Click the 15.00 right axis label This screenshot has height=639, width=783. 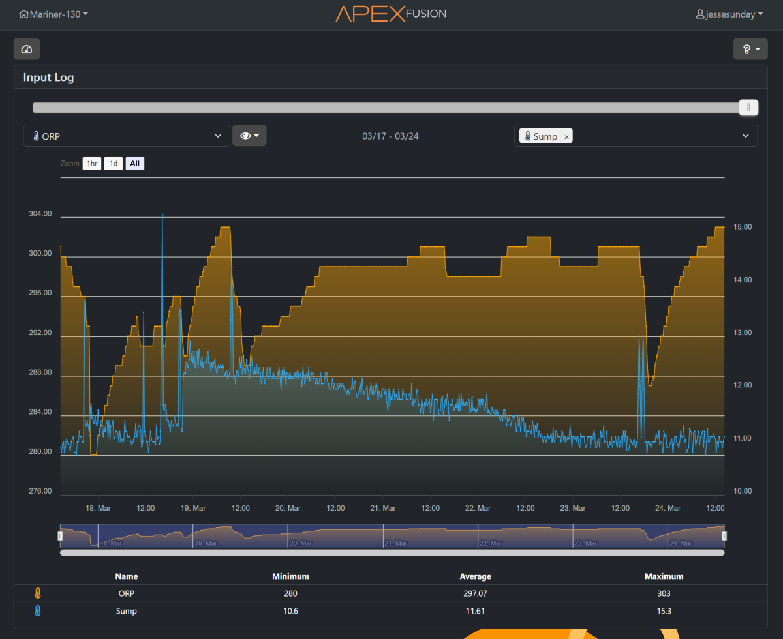click(x=744, y=227)
